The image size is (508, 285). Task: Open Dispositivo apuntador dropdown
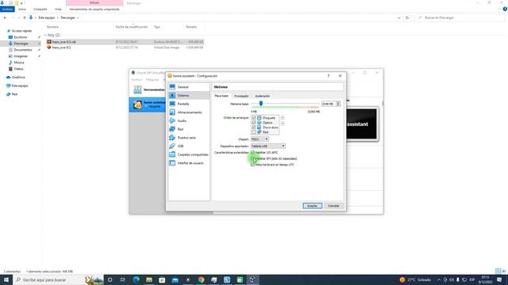tap(268, 146)
